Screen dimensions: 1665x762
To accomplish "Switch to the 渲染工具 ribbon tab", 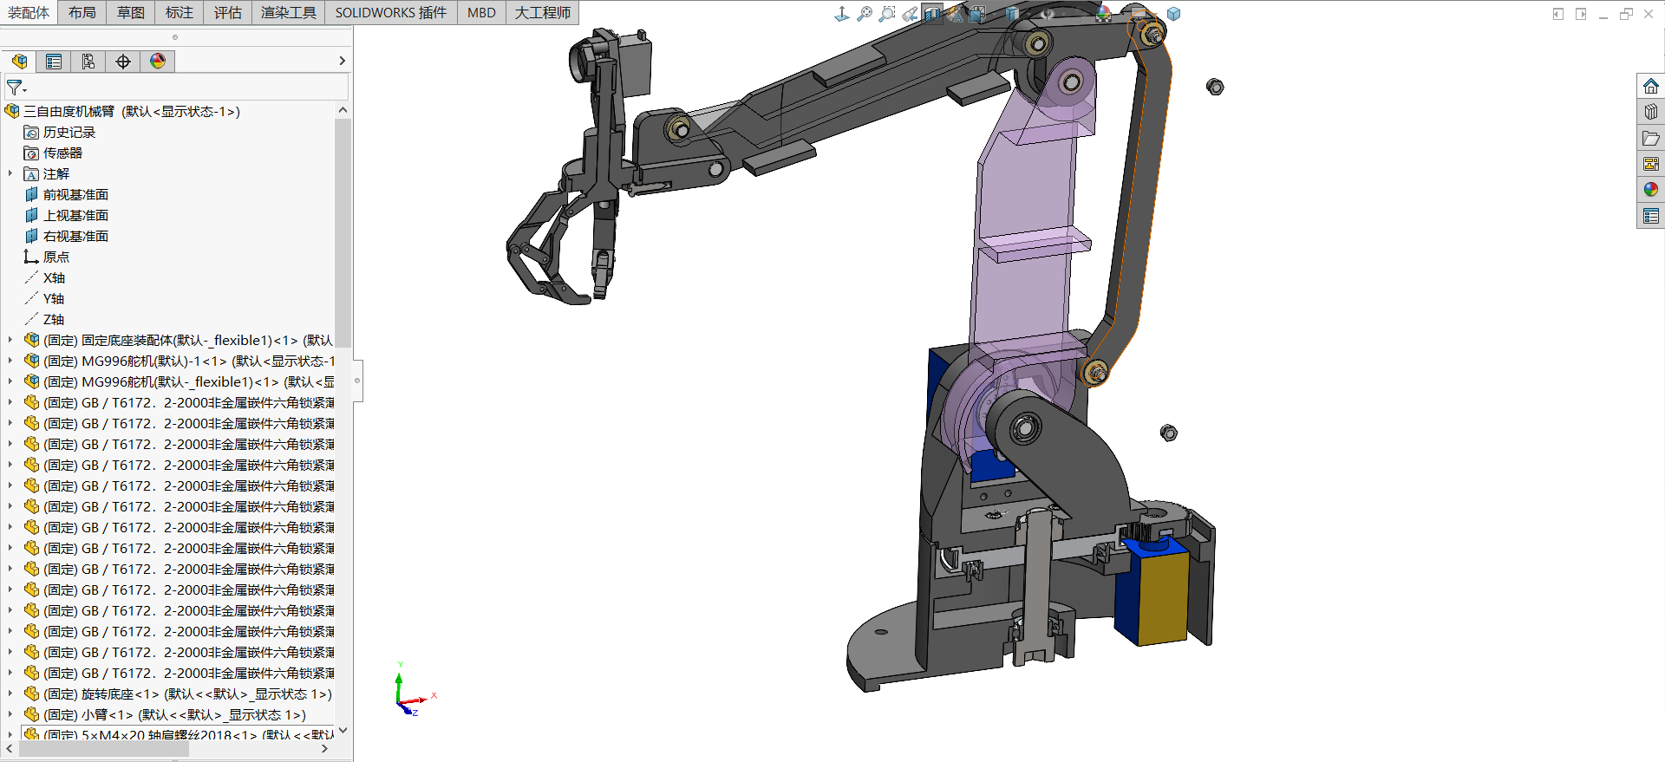I will click(289, 12).
